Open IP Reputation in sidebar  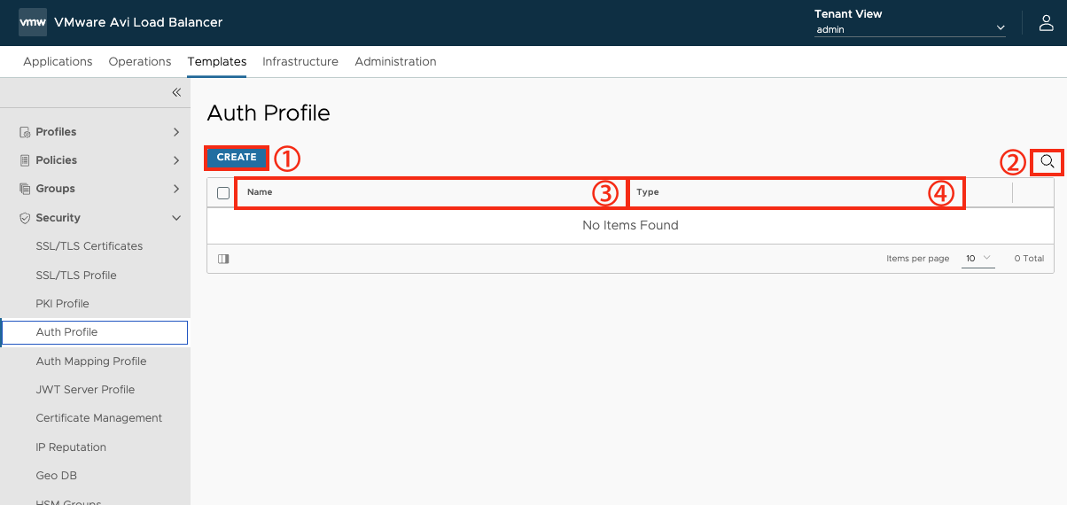click(71, 447)
